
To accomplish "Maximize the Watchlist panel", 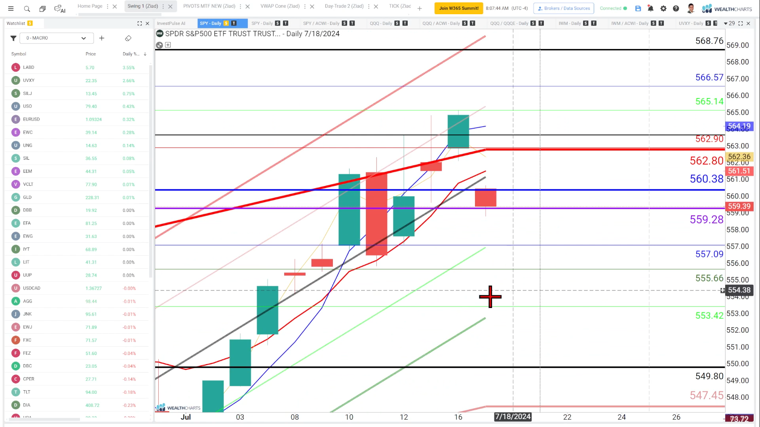I will (x=140, y=23).
